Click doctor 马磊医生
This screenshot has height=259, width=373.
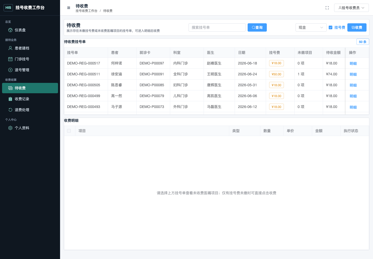click(214, 107)
